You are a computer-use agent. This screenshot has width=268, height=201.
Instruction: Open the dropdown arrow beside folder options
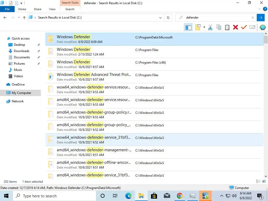[204, 27]
